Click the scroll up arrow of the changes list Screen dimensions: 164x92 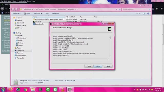(110, 36)
